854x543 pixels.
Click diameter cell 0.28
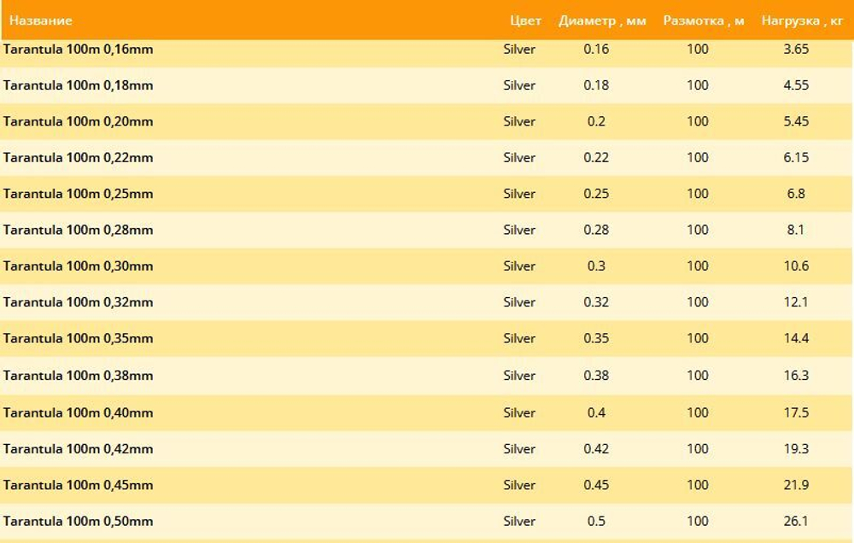596,230
